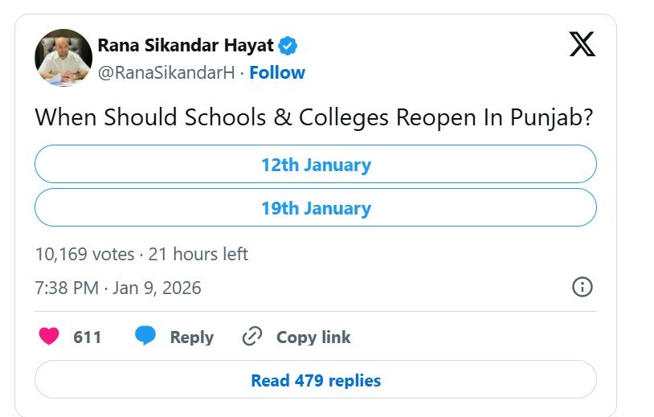This screenshot has height=417, width=654.
Task: Vote for the 12th January option
Action: tap(315, 165)
